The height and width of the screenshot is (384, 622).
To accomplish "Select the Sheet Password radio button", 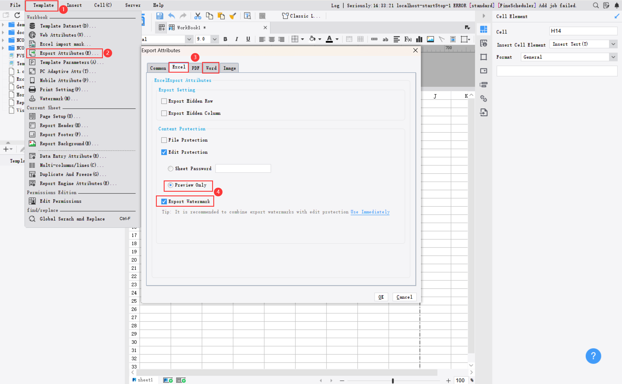I will click(171, 169).
